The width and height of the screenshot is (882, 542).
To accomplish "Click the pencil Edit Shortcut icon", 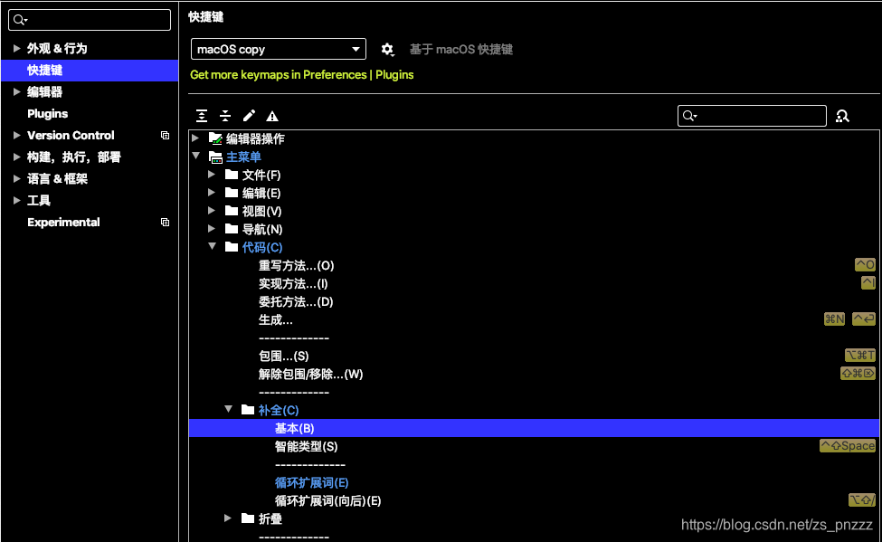I will (249, 116).
